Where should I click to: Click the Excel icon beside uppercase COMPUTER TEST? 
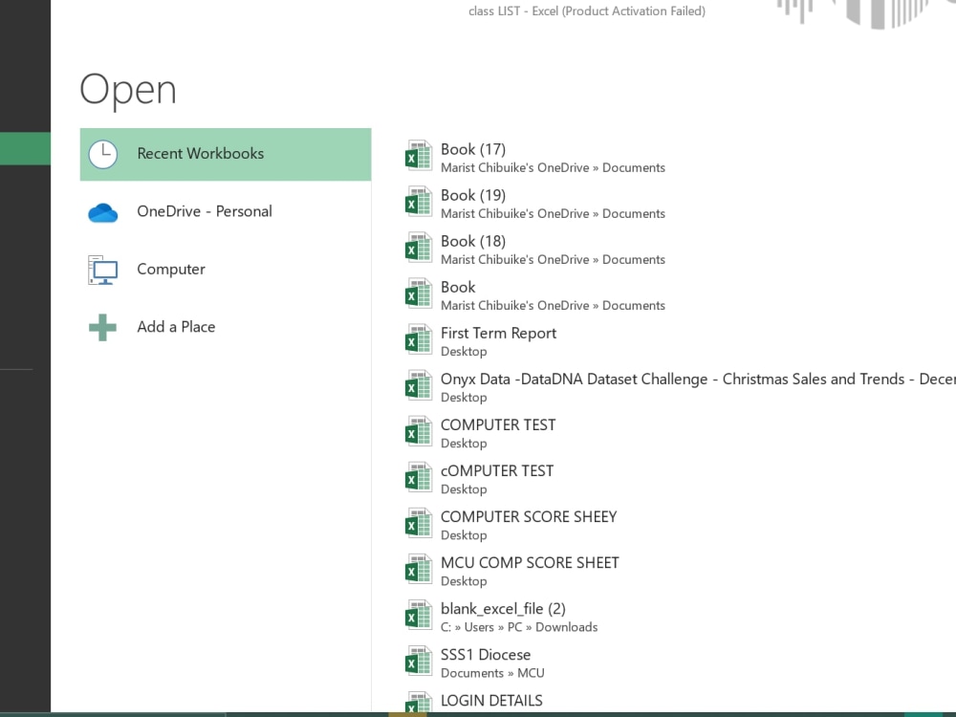pyautogui.click(x=419, y=432)
